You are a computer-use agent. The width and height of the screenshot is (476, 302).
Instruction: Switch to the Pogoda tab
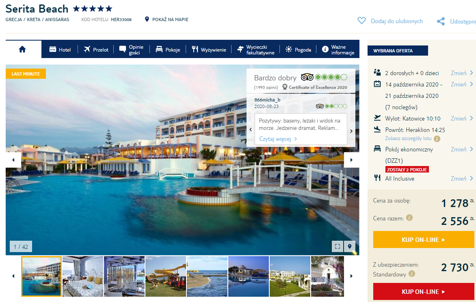click(x=298, y=50)
